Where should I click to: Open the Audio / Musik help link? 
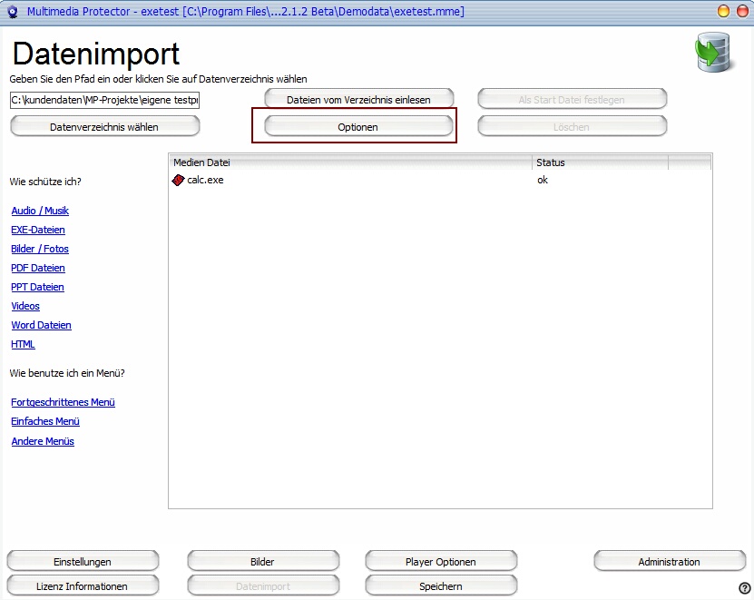(x=40, y=211)
